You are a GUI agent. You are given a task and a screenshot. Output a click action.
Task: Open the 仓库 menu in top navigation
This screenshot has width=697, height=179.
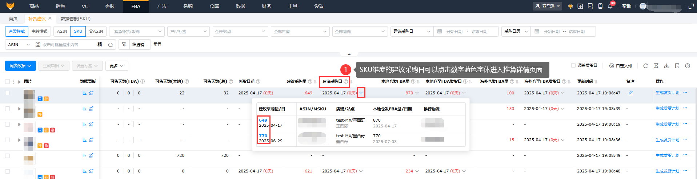[214, 6]
